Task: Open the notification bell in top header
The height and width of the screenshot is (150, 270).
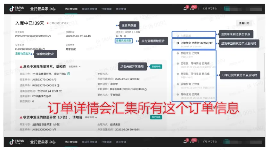Action: coord(185,8)
